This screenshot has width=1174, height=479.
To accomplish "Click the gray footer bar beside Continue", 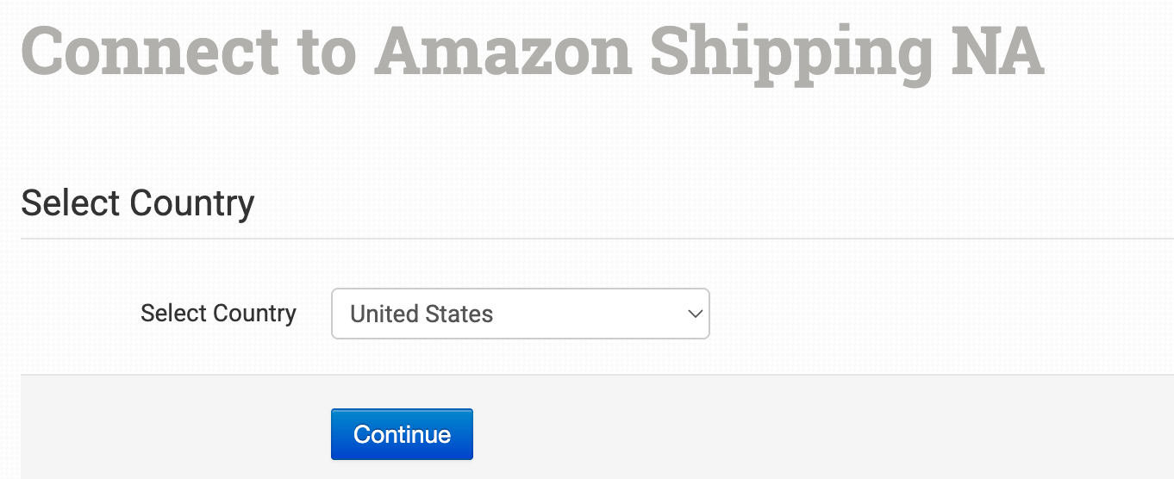I will click(819, 427).
